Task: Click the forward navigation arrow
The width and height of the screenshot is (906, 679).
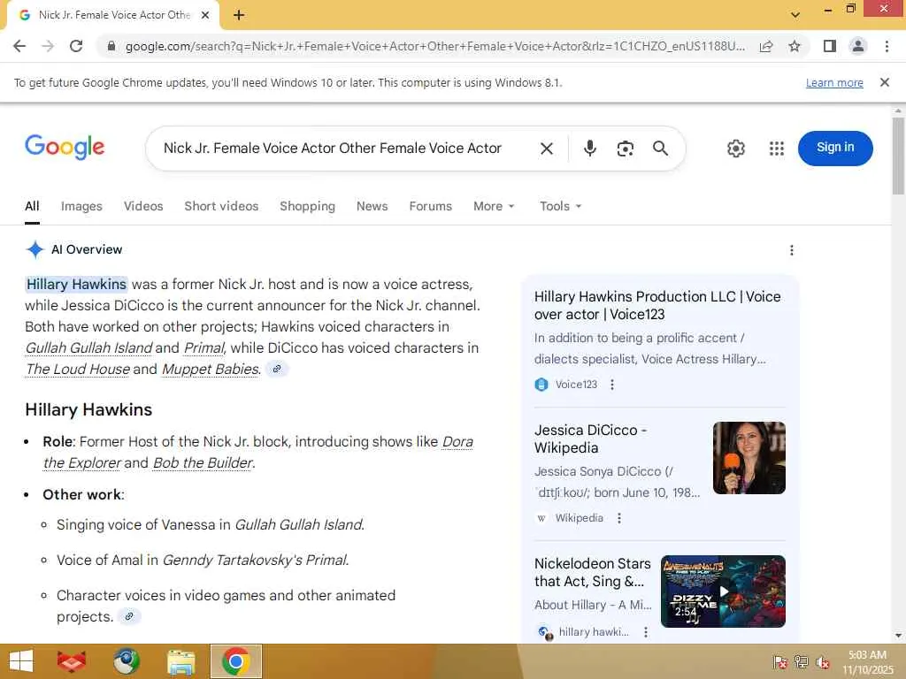Action: (48, 46)
